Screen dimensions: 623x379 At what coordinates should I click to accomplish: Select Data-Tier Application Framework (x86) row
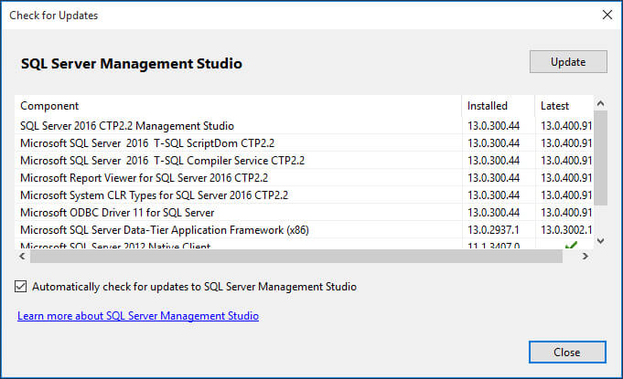(x=164, y=230)
